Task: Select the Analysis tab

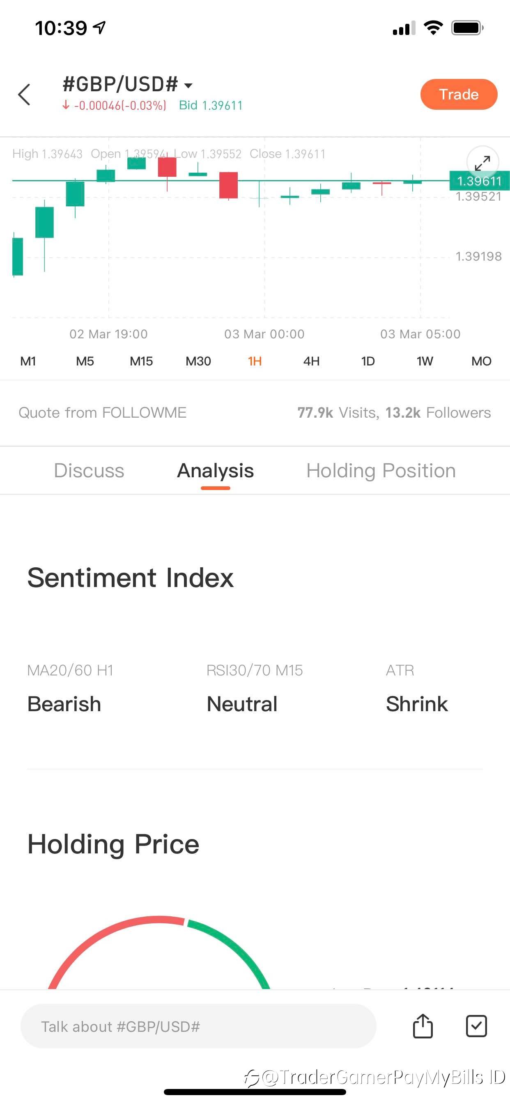Action: point(215,471)
